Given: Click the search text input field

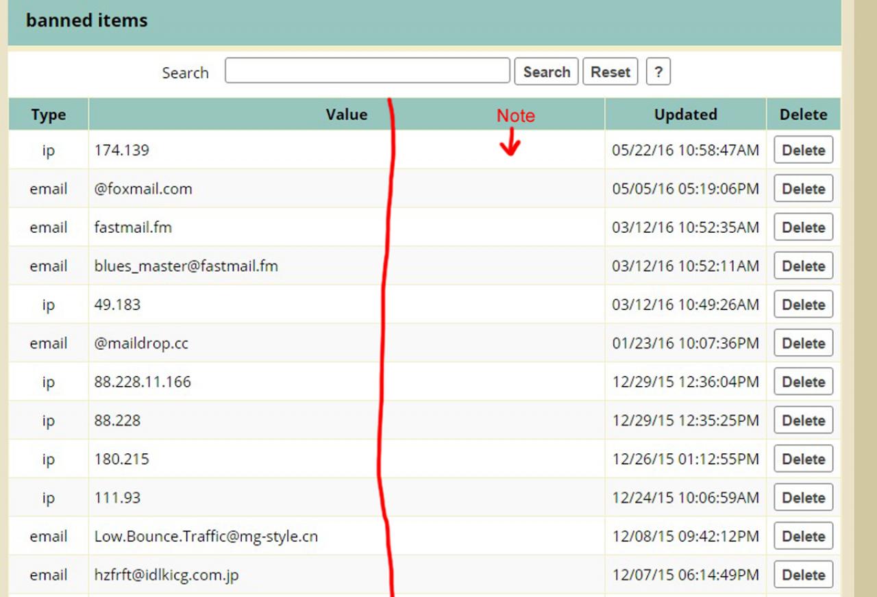Looking at the screenshot, I should [x=367, y=71].
